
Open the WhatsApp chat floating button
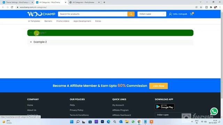click(214, 111)
